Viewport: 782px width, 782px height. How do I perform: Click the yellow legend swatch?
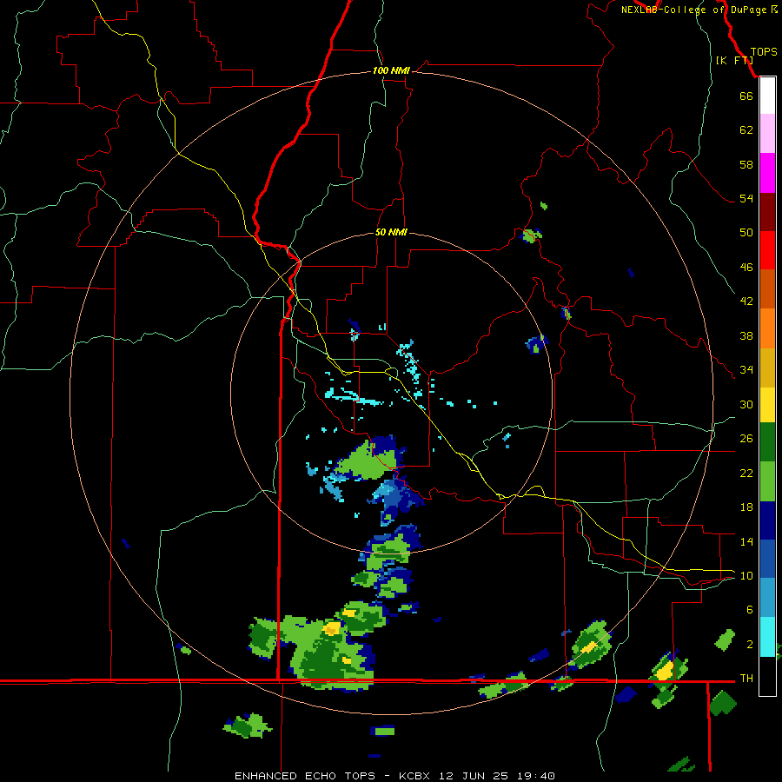pyautogui.click(x=767, y=405)
